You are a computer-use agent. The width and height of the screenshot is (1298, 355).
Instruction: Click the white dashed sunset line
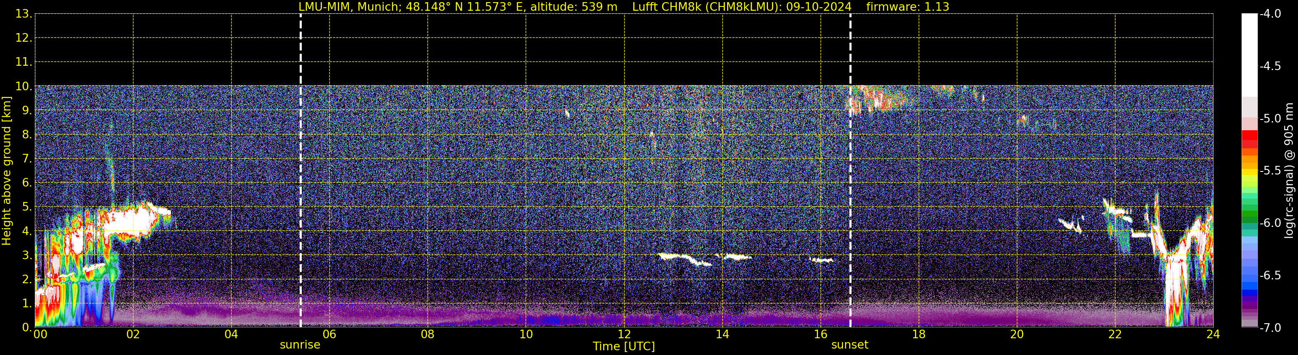click(851, 171)
